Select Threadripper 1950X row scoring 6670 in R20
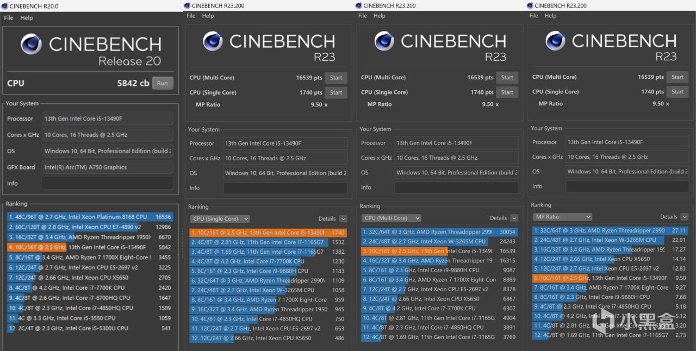This screenshot has height=351, width=696. click(x=90, y=237)
